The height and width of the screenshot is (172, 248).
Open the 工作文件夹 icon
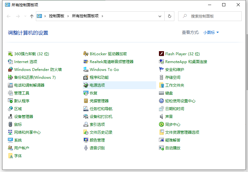pyautogui.click(x=161, y=85)
